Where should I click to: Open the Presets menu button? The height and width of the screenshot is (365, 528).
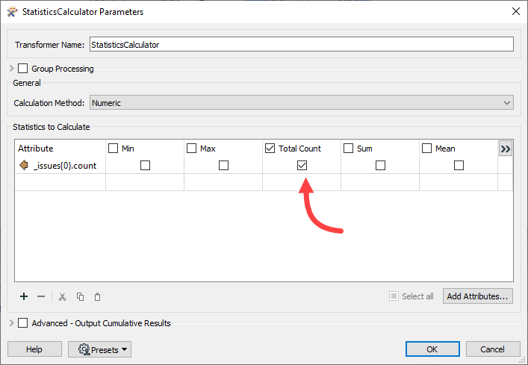99,349
